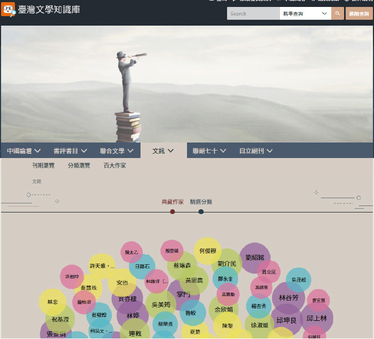Viewport: 374px width, 339px height.
Task: Open the 百大作家 submenu link
Action: click(x=115, y=165)
